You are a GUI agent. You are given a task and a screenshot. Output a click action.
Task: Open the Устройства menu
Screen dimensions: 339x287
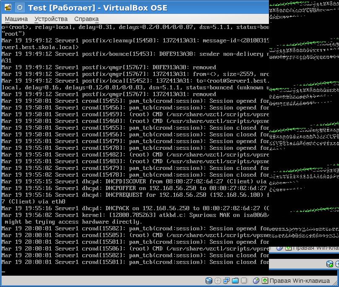(x=51, y=19)
